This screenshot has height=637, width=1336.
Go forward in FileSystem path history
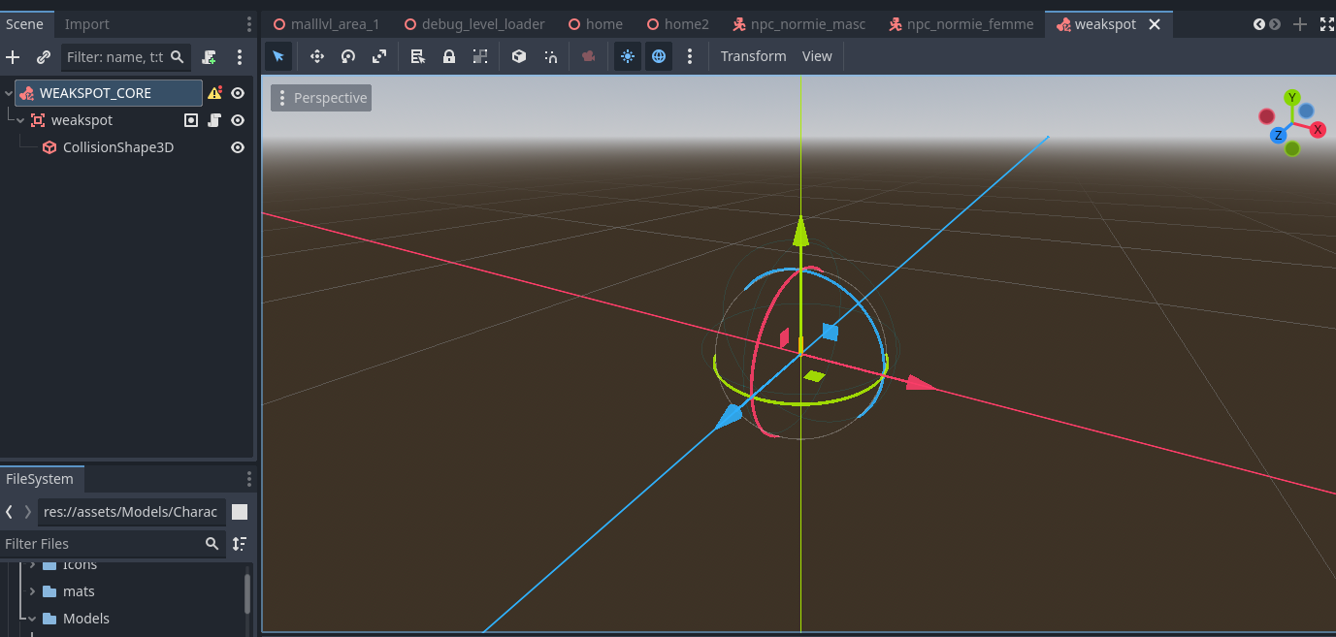(x=27, y=512)
